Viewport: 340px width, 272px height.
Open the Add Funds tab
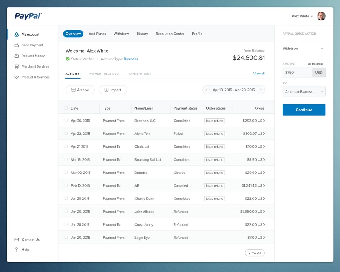click(x=97, y=34)
